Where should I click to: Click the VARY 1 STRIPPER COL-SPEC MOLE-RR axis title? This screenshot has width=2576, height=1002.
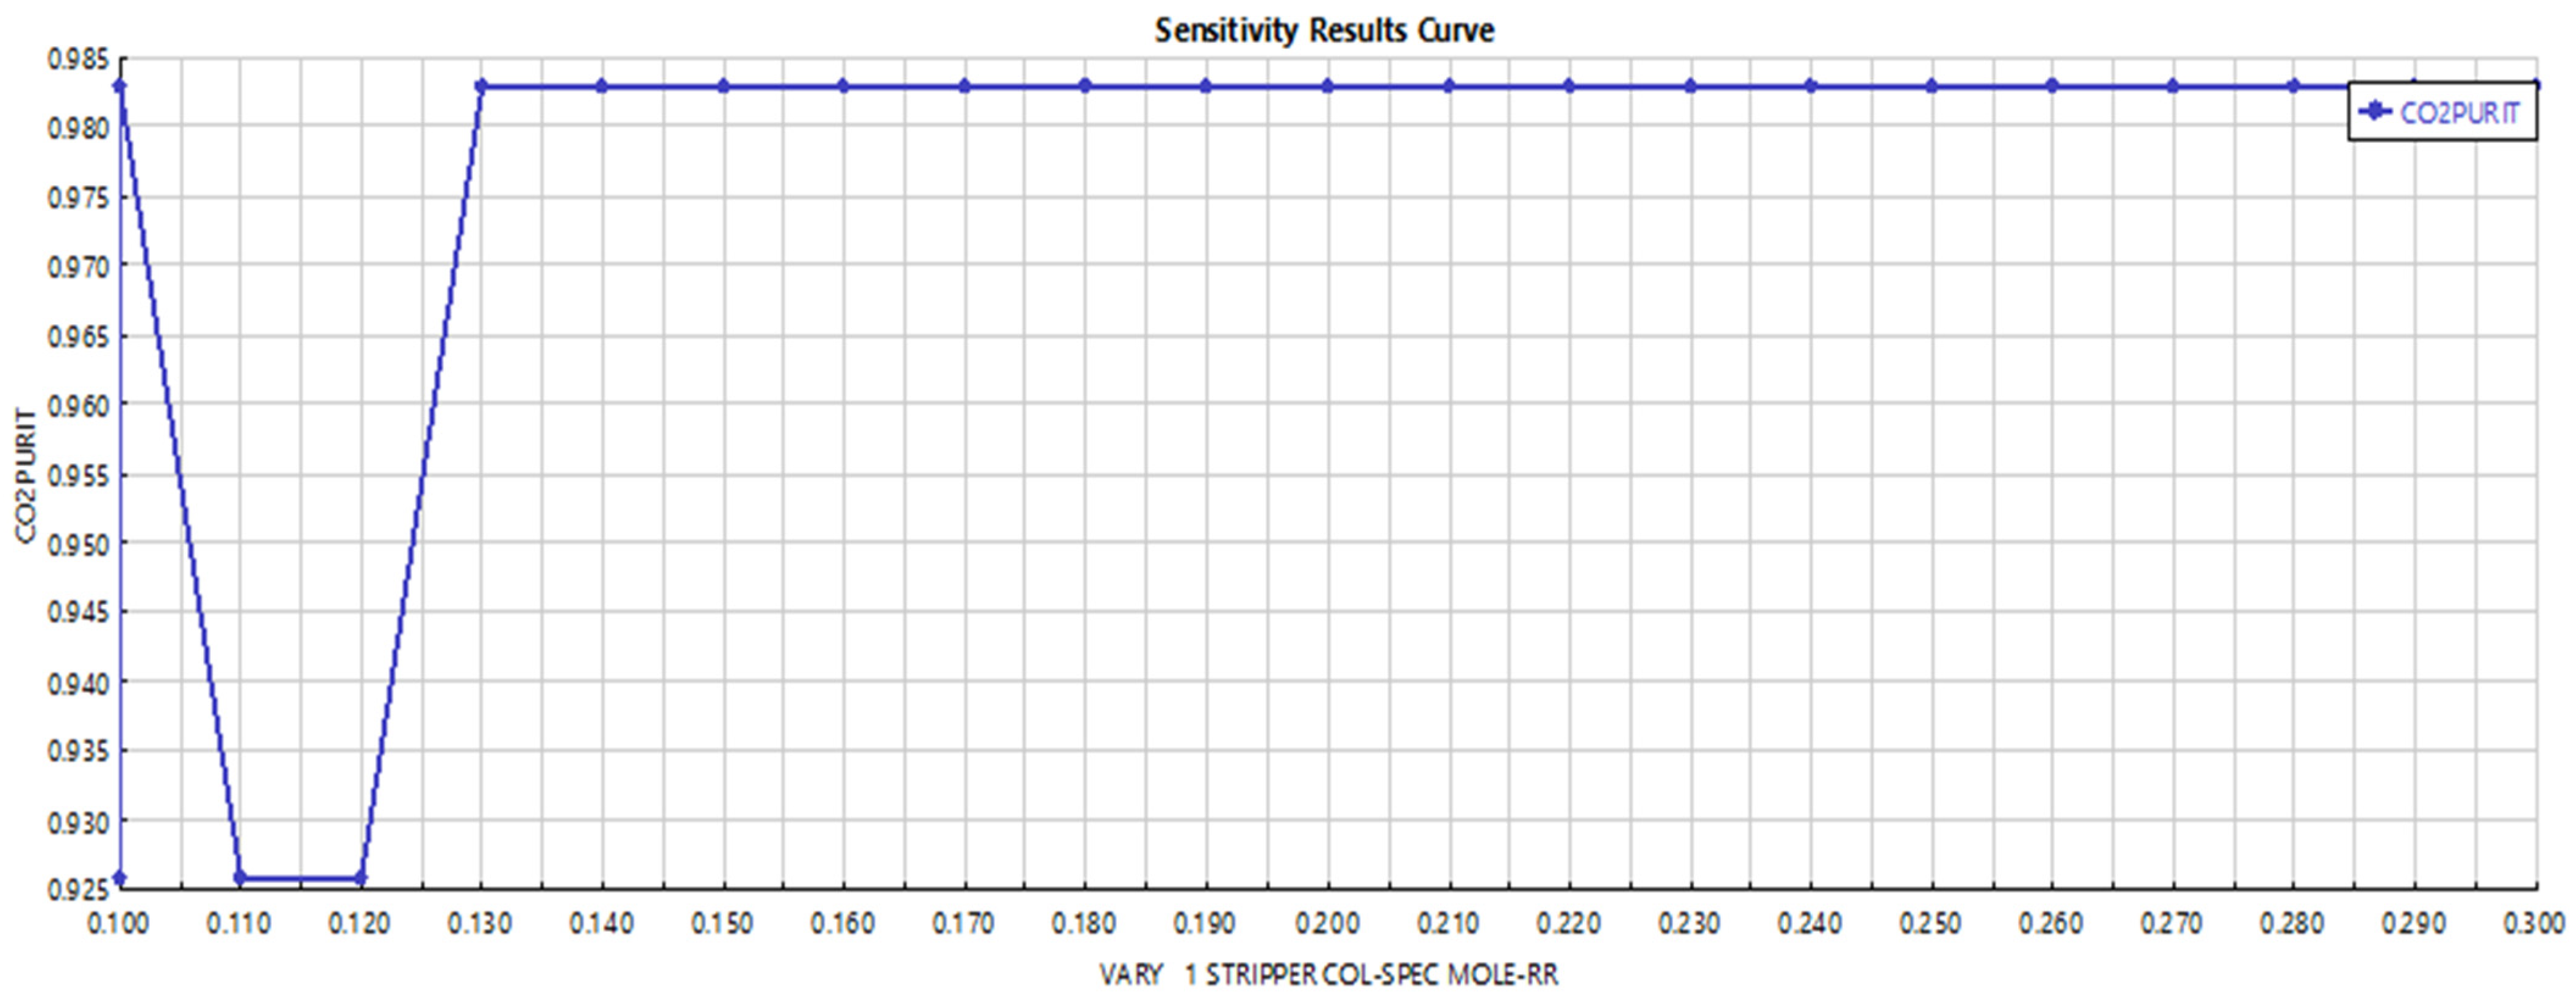(x=1328, y=975)
